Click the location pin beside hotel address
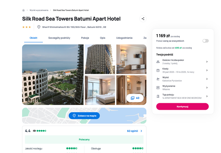 [39, 27]
